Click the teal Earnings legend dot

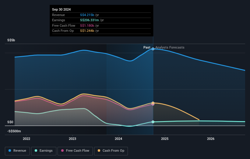[36, 151]
